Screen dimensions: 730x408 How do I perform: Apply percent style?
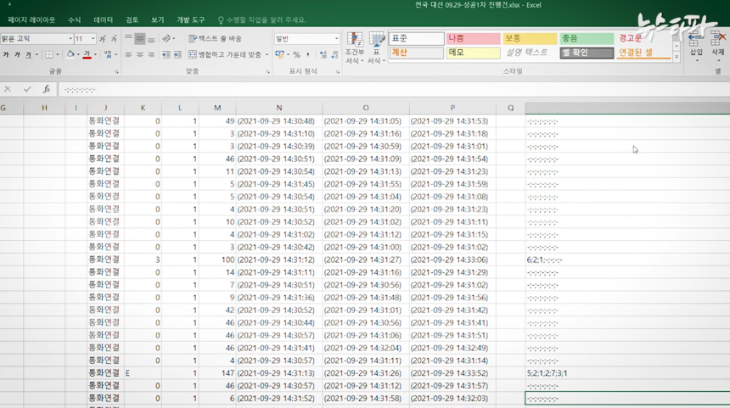click(296, 54)
